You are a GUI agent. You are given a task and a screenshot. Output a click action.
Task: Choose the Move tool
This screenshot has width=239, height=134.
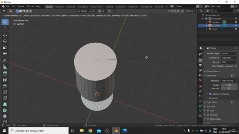[5, 35]
